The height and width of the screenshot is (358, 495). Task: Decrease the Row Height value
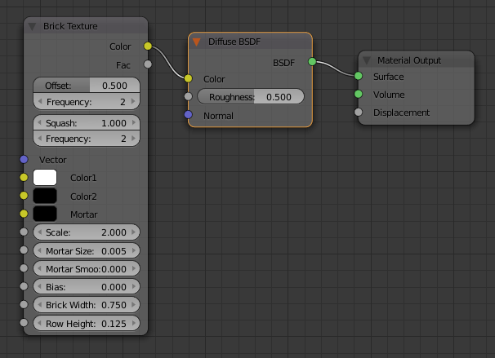pos(40,323)
